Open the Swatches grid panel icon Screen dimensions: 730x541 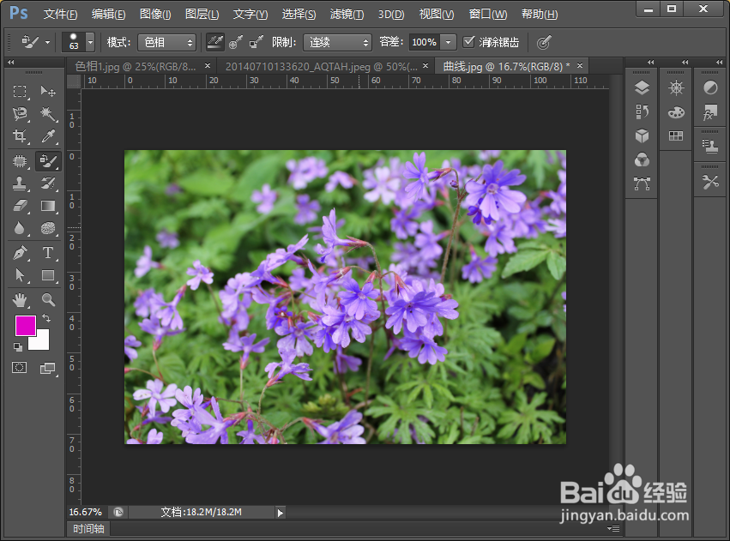[676, 135]
